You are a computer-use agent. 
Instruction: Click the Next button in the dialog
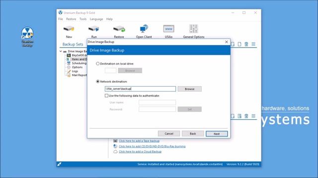click(217, 133)
